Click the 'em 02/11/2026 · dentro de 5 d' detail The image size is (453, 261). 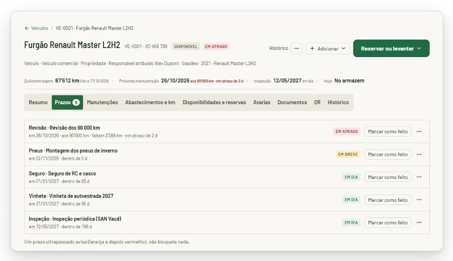coord(58,159)
